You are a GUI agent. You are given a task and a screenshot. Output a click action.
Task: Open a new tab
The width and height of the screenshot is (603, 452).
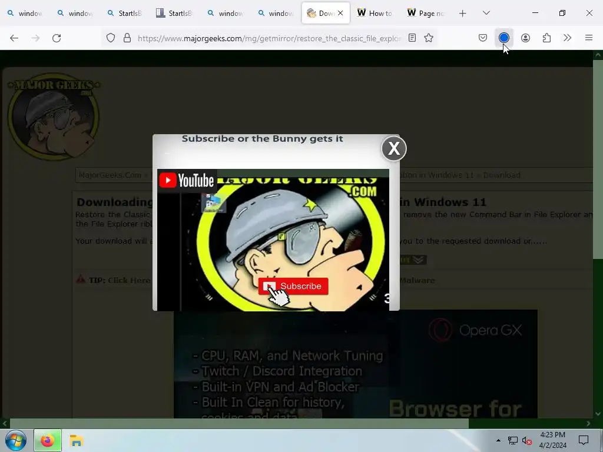pos(463,14)
